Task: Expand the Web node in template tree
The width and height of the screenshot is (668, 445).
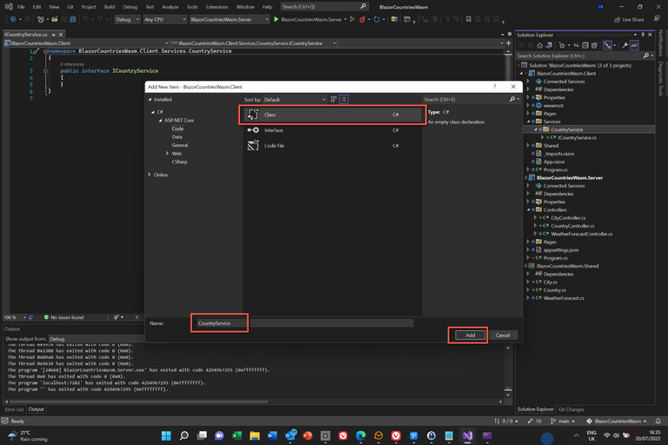Action: [168, 153]
